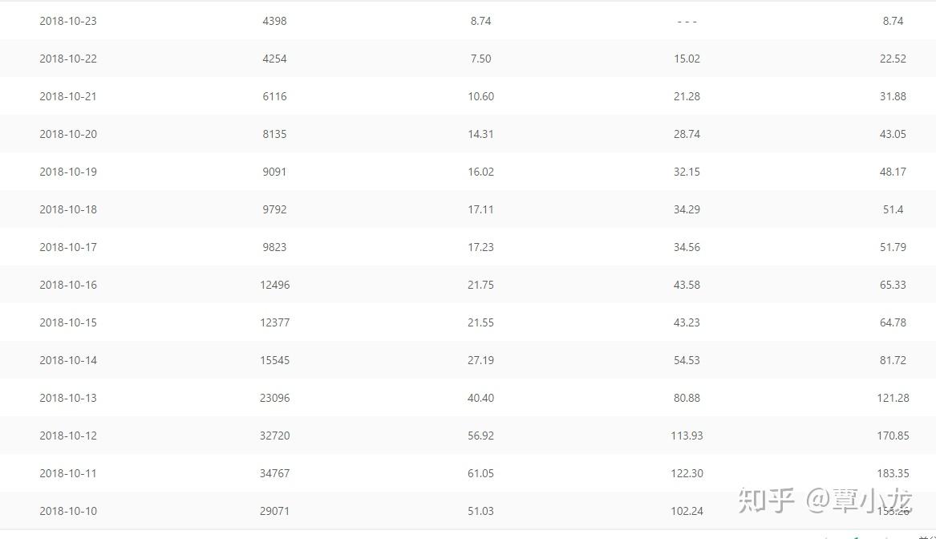Select the 61.05 value on 2018-10-11
Screen dimensions: 936x539
click(480, 473)
